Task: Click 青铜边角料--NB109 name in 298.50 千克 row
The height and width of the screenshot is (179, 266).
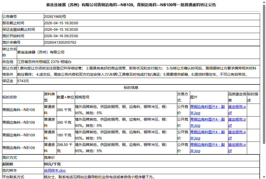Action: click(18, 148)
